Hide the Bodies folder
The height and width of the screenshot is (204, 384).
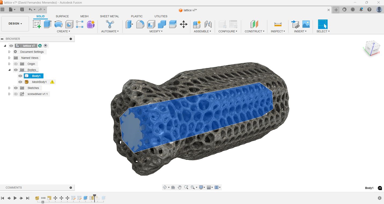pos(16,70)
